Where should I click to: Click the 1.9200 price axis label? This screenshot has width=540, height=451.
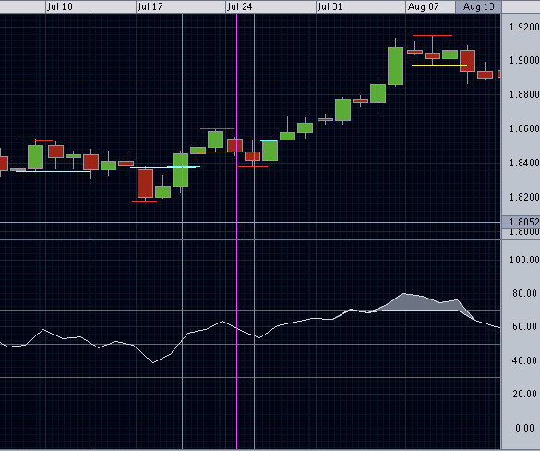(x=524, y=27)
